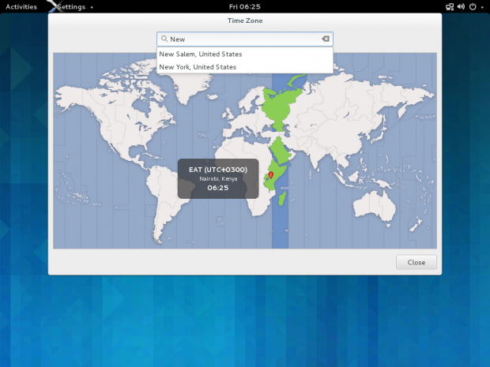Click the magnifier icon in the search field
Screen dimensions: 490x367
[x=164, y=39]
